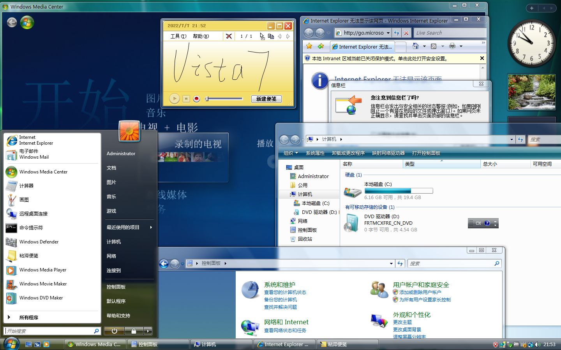Viewport: 561px width, 350px height.
Task: Launch Paint (画图) from Start menu
Action: click(52, 199)
